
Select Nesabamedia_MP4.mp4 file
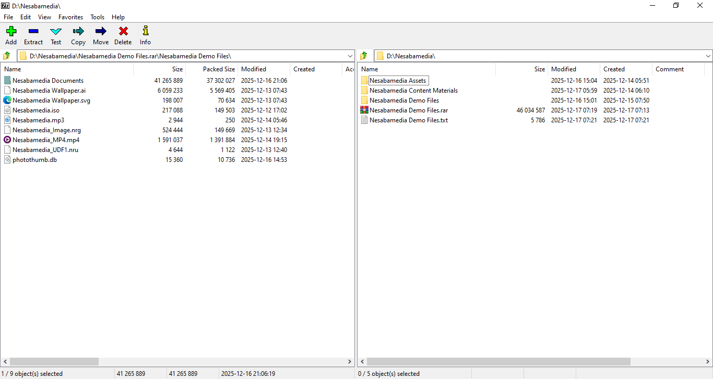(46, 140)
